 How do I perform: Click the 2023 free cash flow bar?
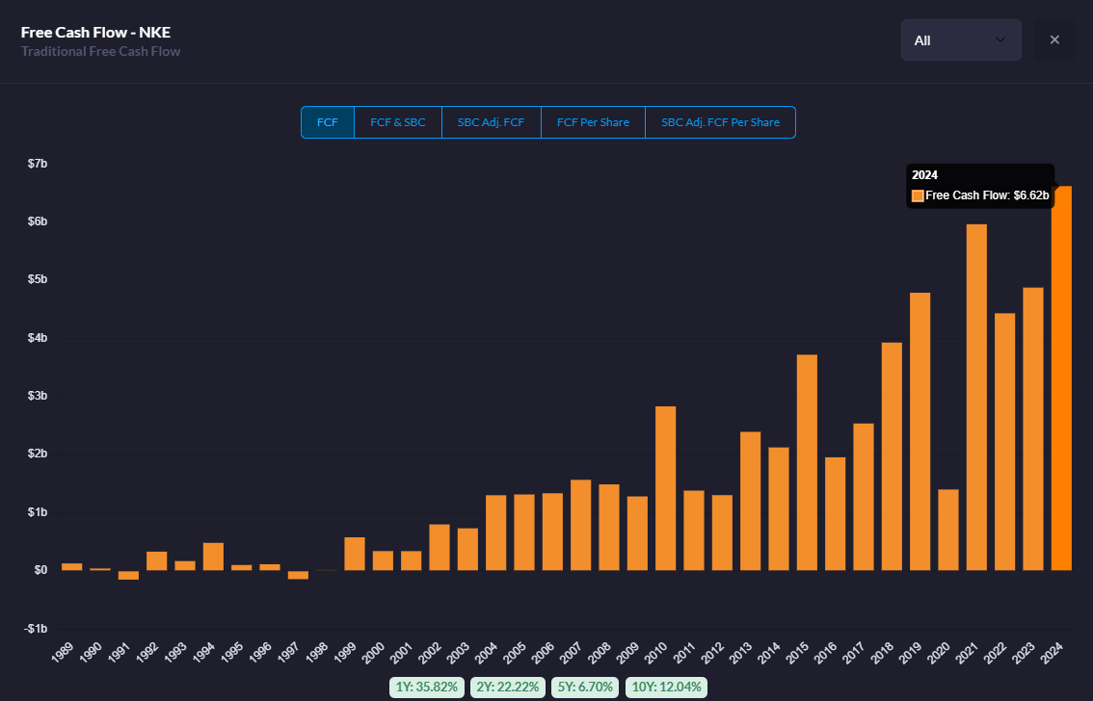1033,428
